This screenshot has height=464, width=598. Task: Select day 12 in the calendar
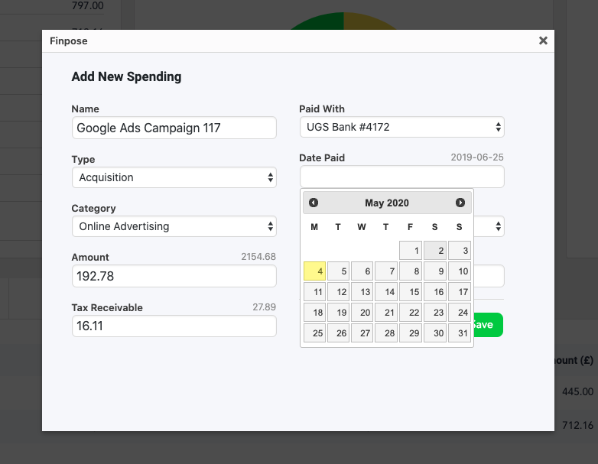tap(338, 292)
